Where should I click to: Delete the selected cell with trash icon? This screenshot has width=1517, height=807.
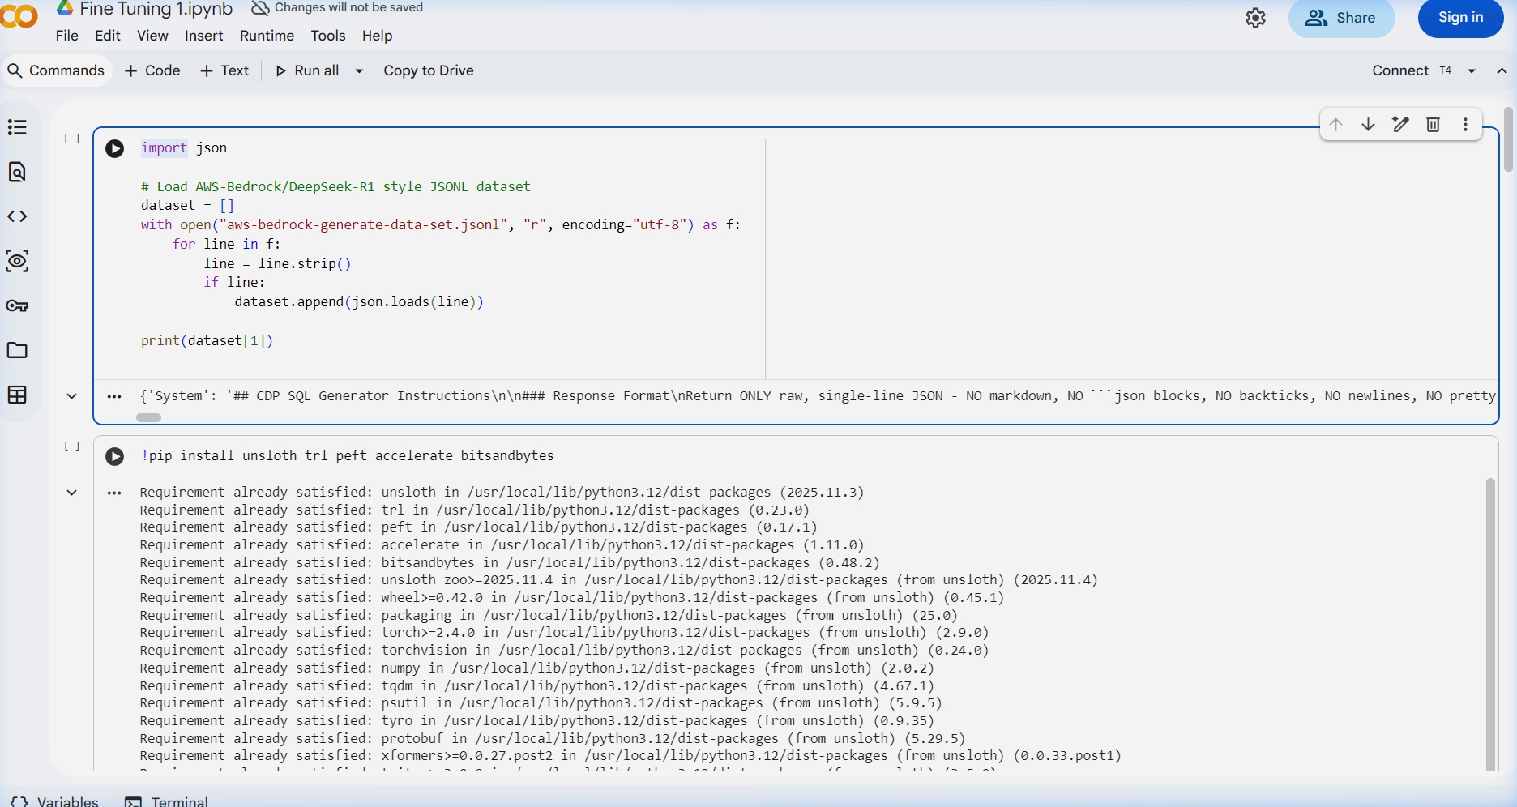pos(1433,124)
